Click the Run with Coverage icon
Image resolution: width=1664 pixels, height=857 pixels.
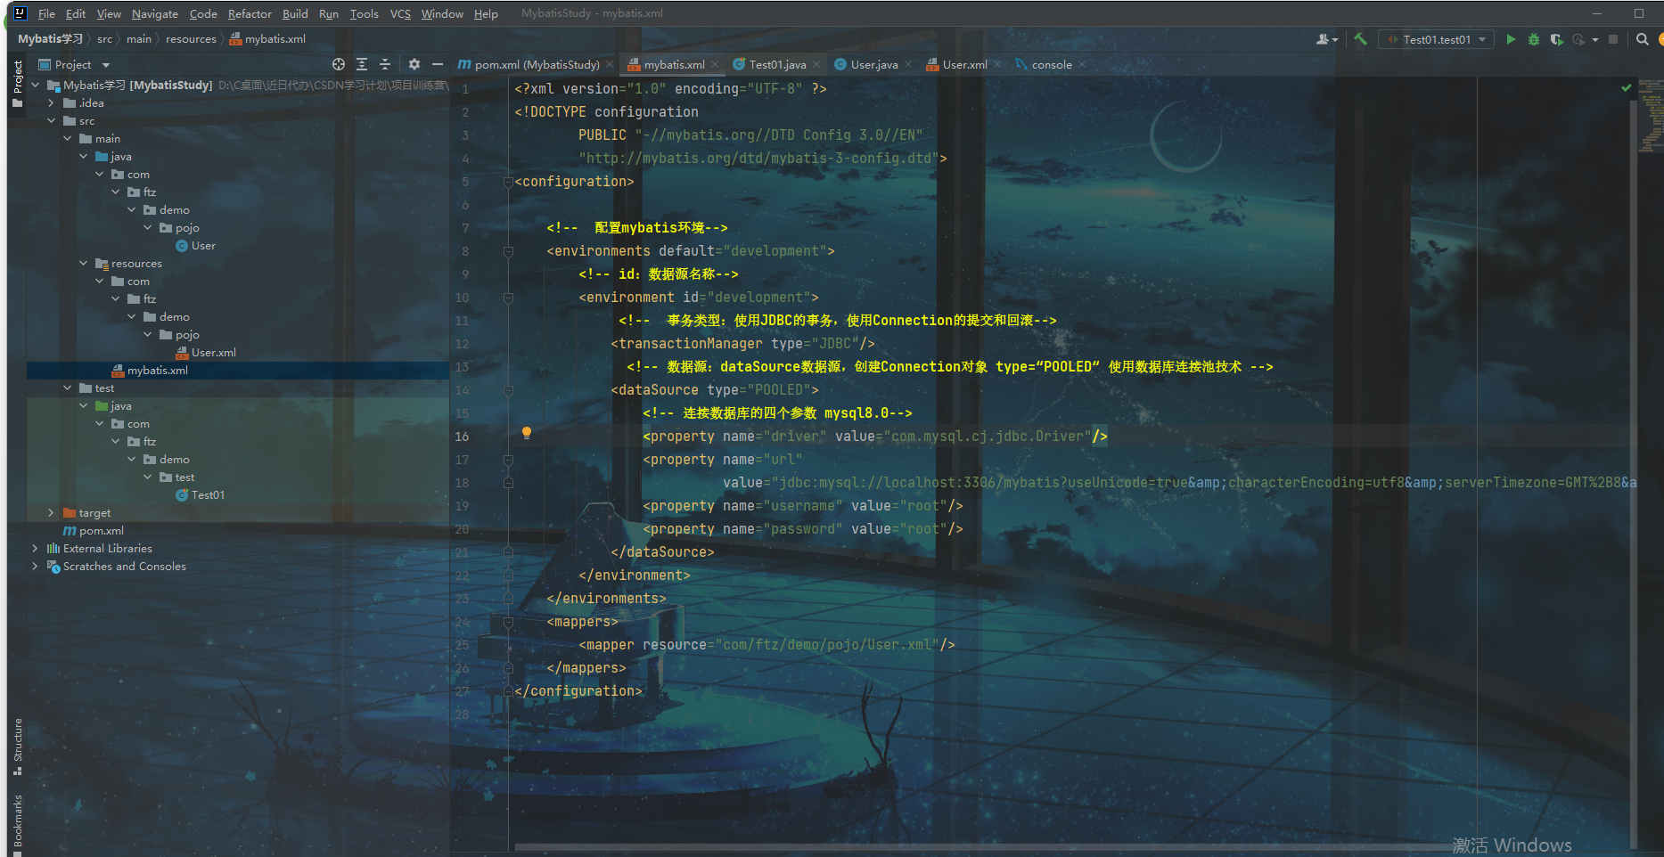click(1556, 39)
